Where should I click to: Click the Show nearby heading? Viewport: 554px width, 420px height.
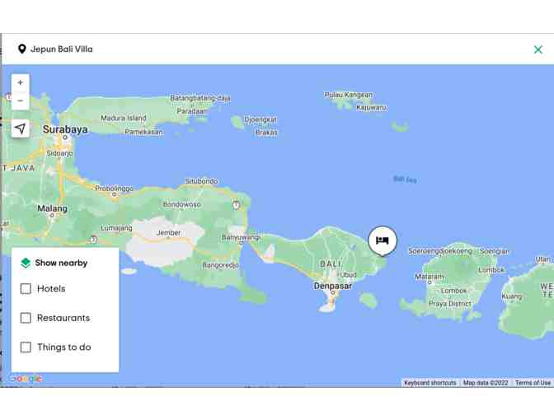[61, 263]
